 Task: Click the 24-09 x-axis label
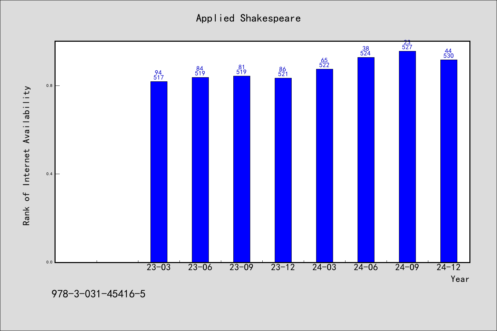pos(407,267)
